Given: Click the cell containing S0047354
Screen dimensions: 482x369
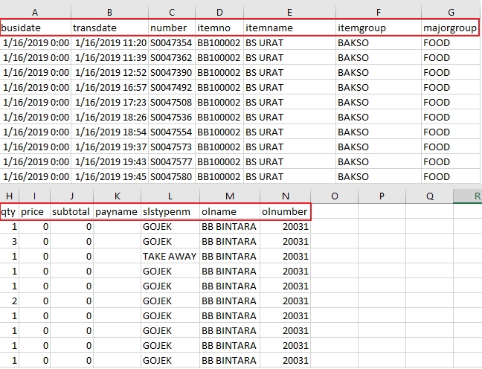Looking at the screenshot, I should (x=171, y=43).
